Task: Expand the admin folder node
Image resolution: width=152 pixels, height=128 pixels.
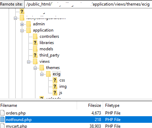Action: click(22, 24)
